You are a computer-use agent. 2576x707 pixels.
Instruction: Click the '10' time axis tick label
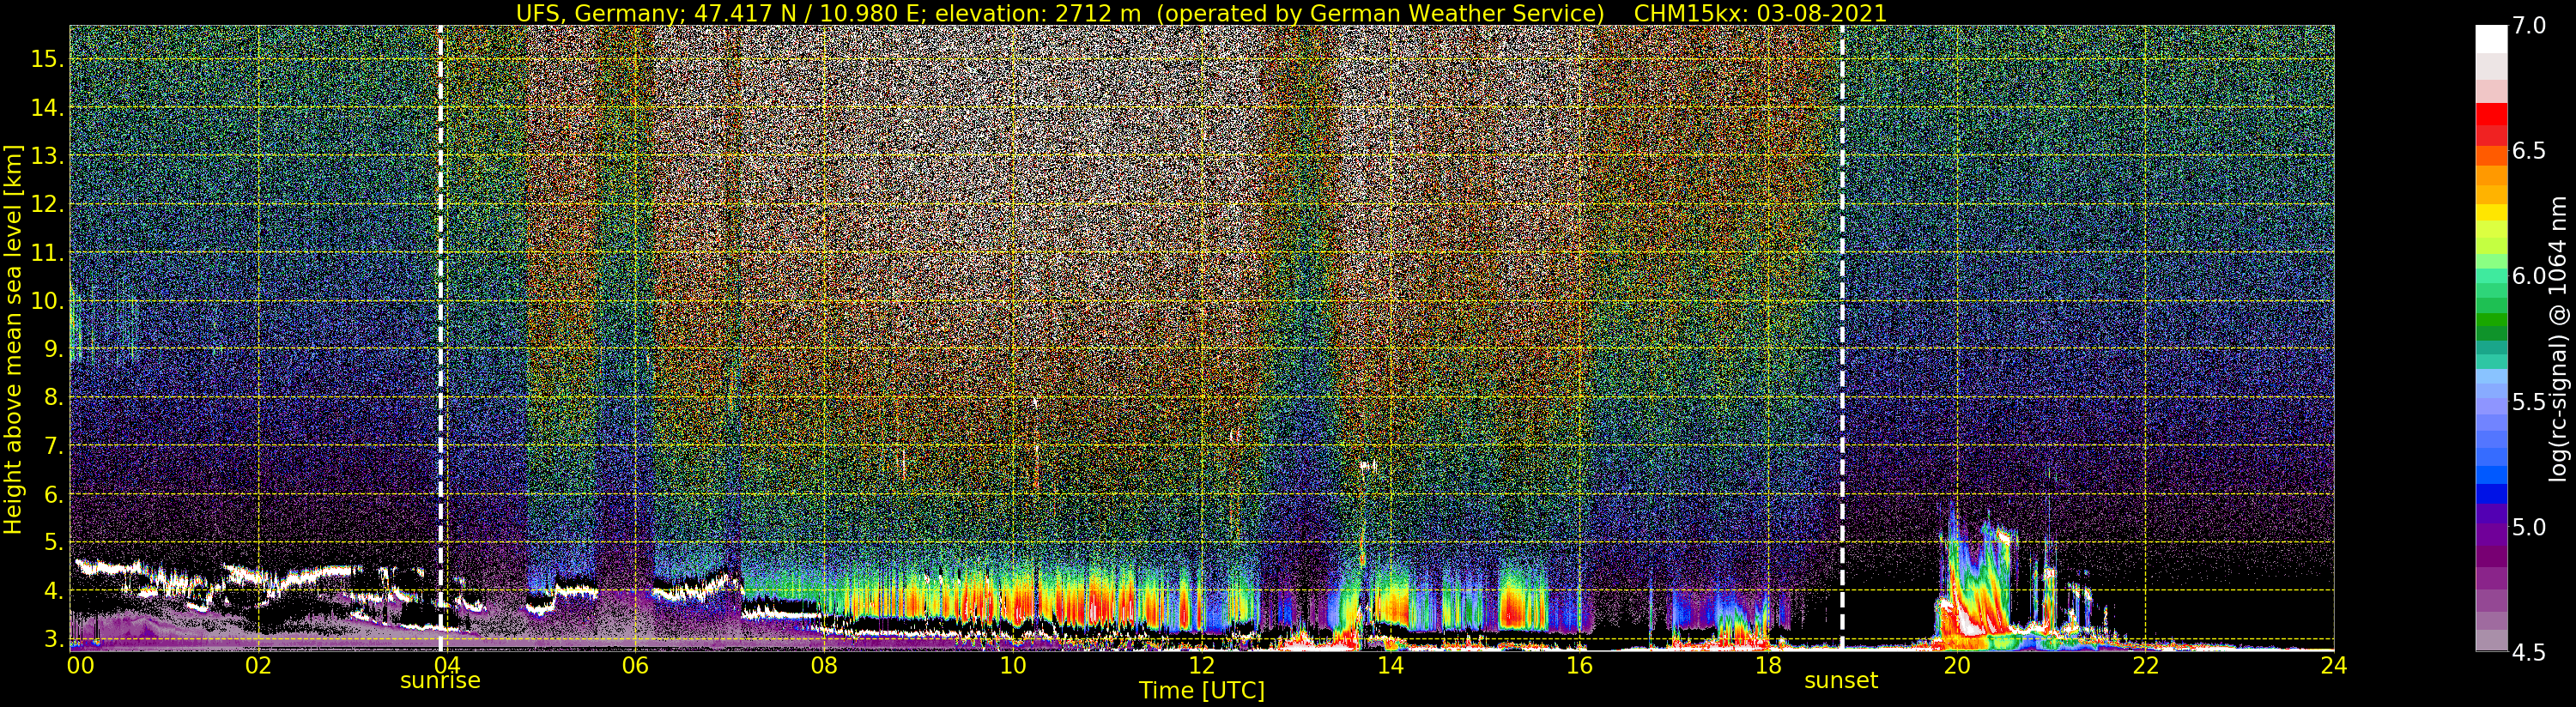(1012, 665)
